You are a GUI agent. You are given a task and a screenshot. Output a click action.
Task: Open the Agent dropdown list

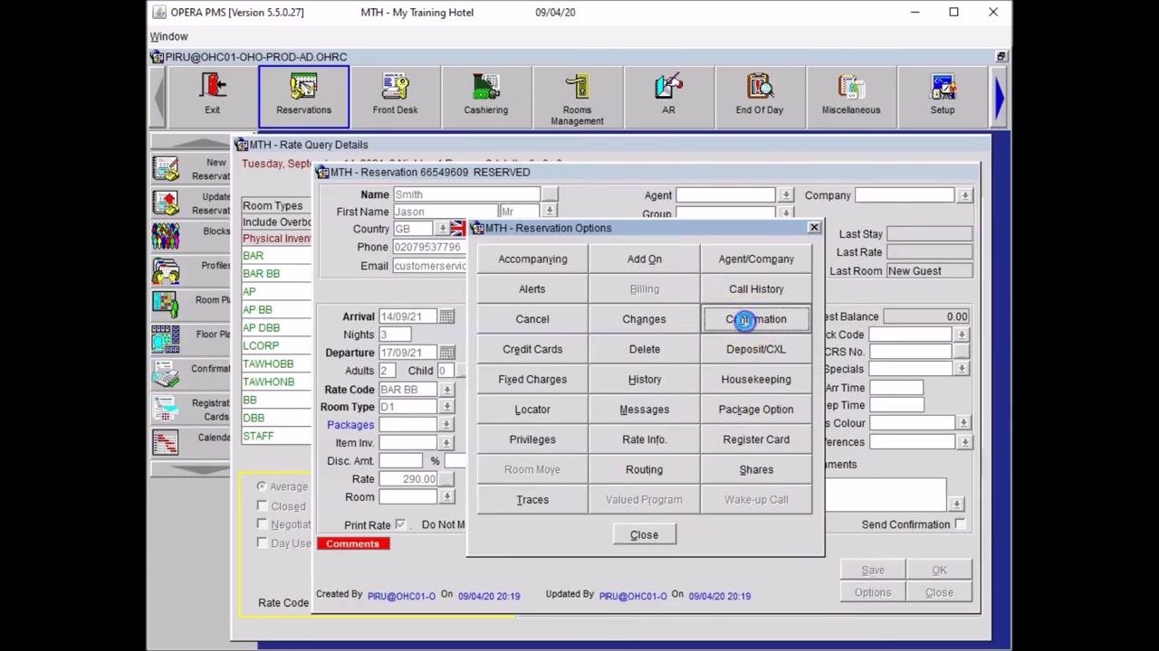(786, 195)
